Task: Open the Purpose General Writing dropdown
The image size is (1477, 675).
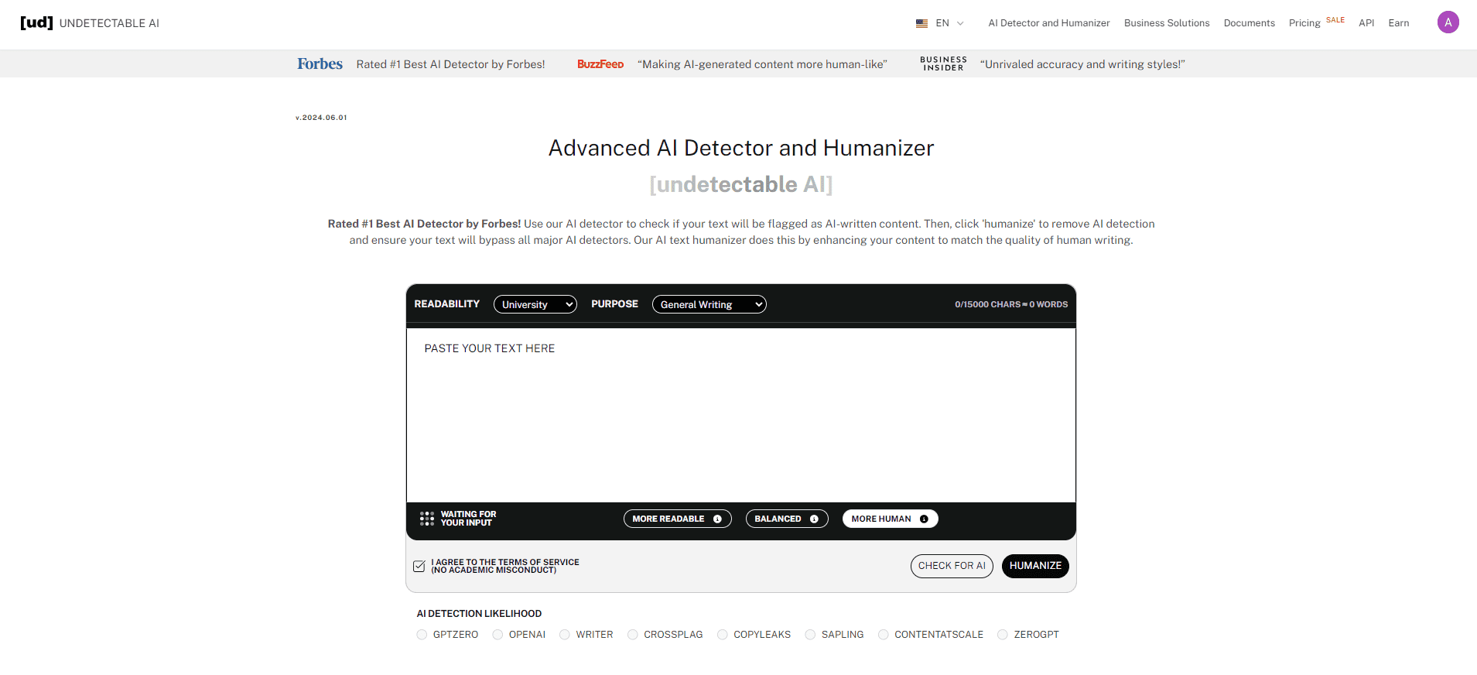Action: coord(709,304)
